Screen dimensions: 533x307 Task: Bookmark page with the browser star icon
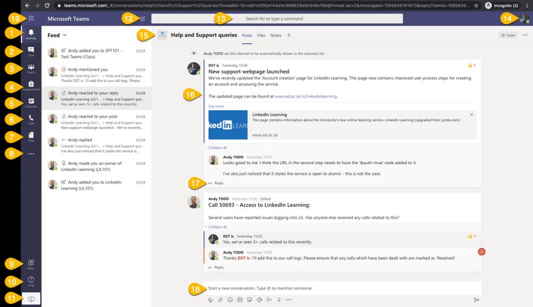point(476,6)
